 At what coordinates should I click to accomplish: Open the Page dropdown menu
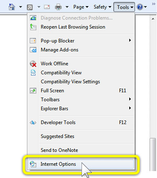click(81, 7)
